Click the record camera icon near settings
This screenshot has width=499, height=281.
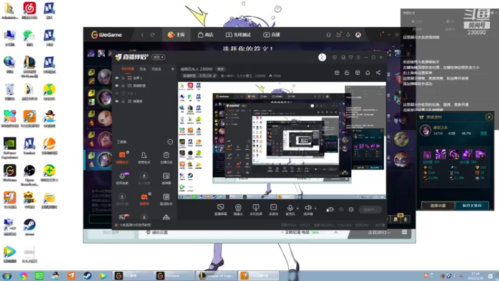coord(330,210)
